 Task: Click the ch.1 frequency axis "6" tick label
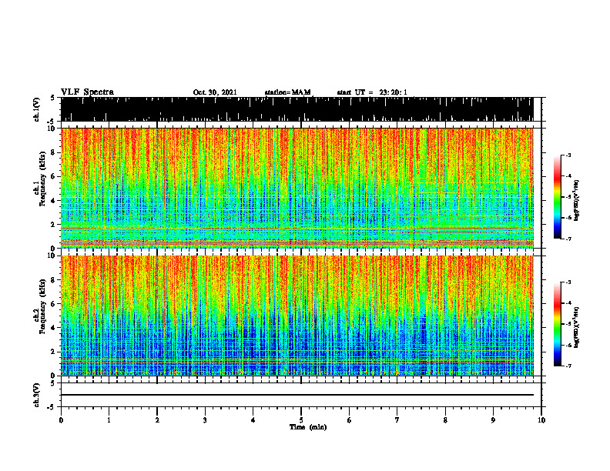coord(55,177)
